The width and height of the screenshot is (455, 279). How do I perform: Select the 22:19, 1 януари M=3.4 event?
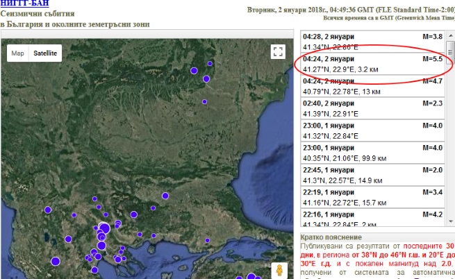click(x=372, y=198)
